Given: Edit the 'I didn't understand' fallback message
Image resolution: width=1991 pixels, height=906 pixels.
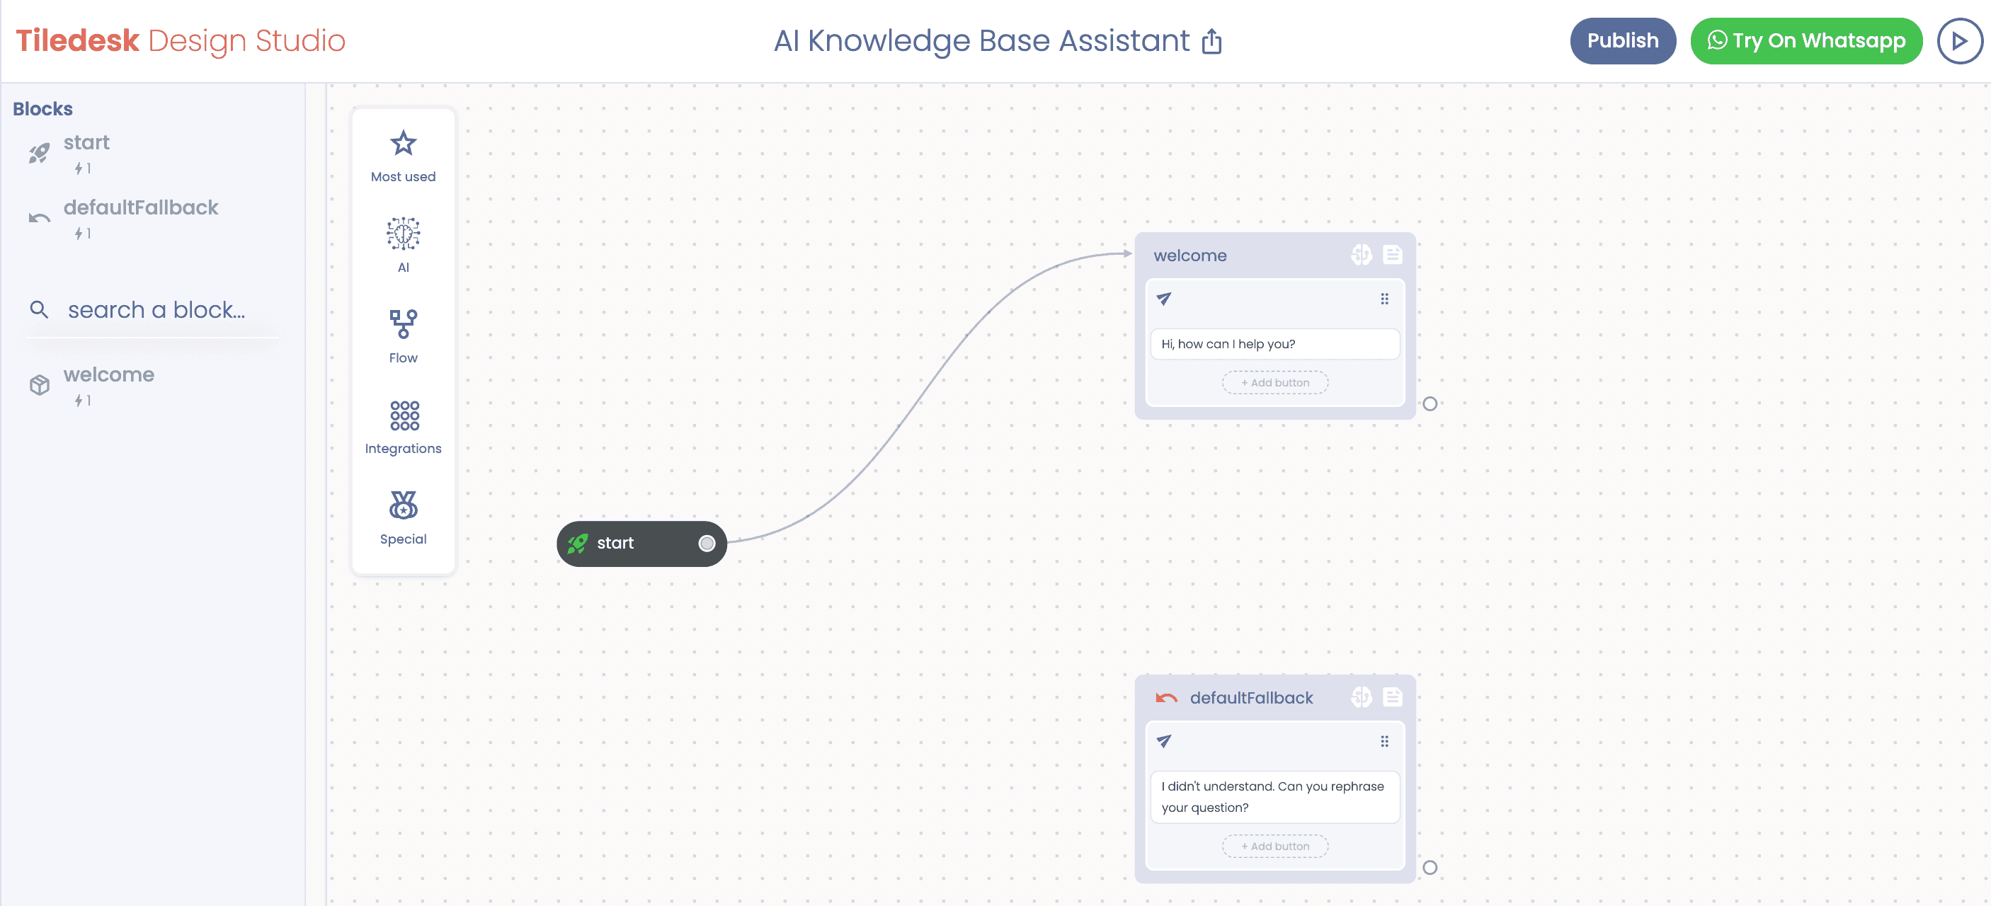Looking at the screenshot, I should 1275,797.
